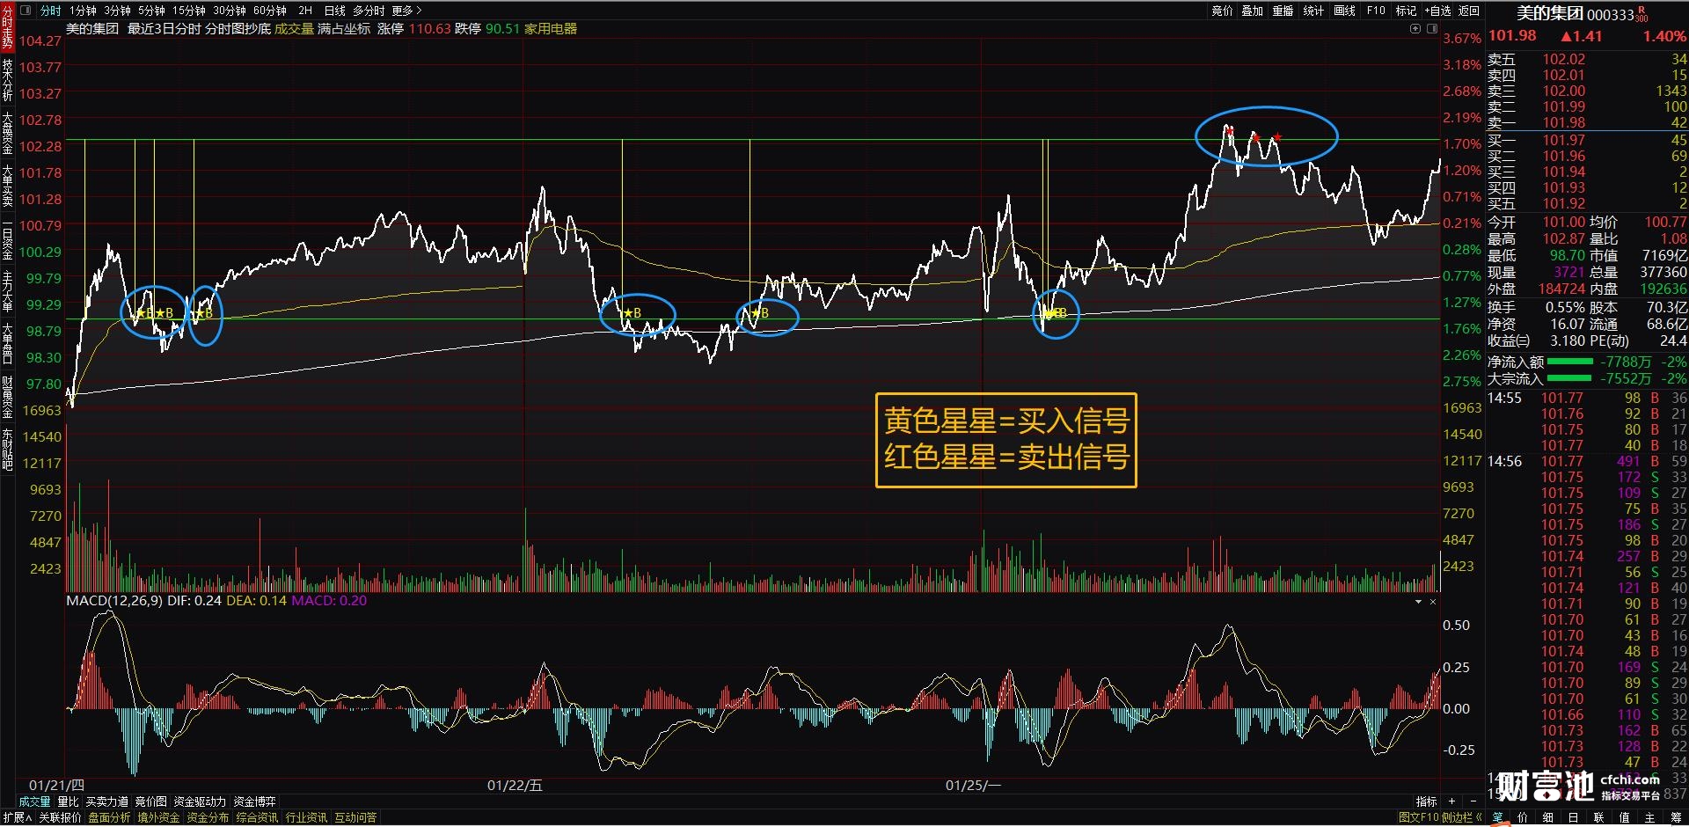Click the 分时图抄底 indicator name
This screenshot has width=1689, height=827.
tap(238, 29)
